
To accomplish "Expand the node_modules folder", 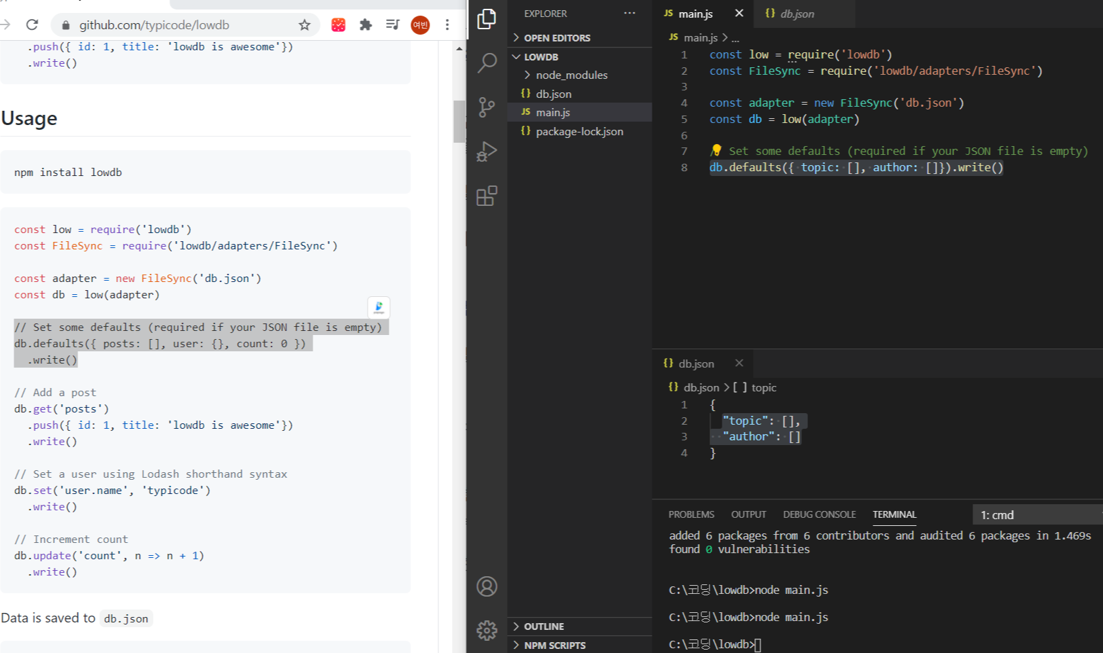I will point(580,75).
